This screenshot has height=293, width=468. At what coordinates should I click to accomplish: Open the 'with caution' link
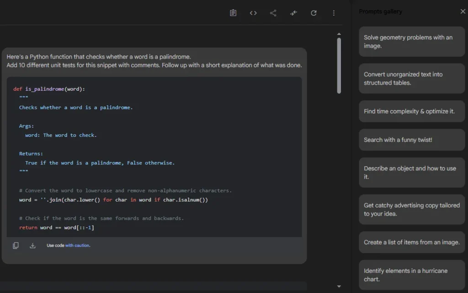pyautogui.click(x=78, y=245)
